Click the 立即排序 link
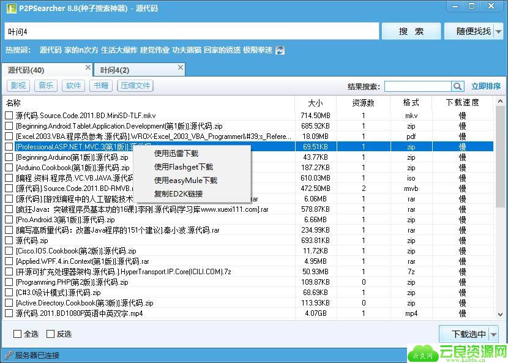The width and height of the screenshot is (508, 363). 486,86
